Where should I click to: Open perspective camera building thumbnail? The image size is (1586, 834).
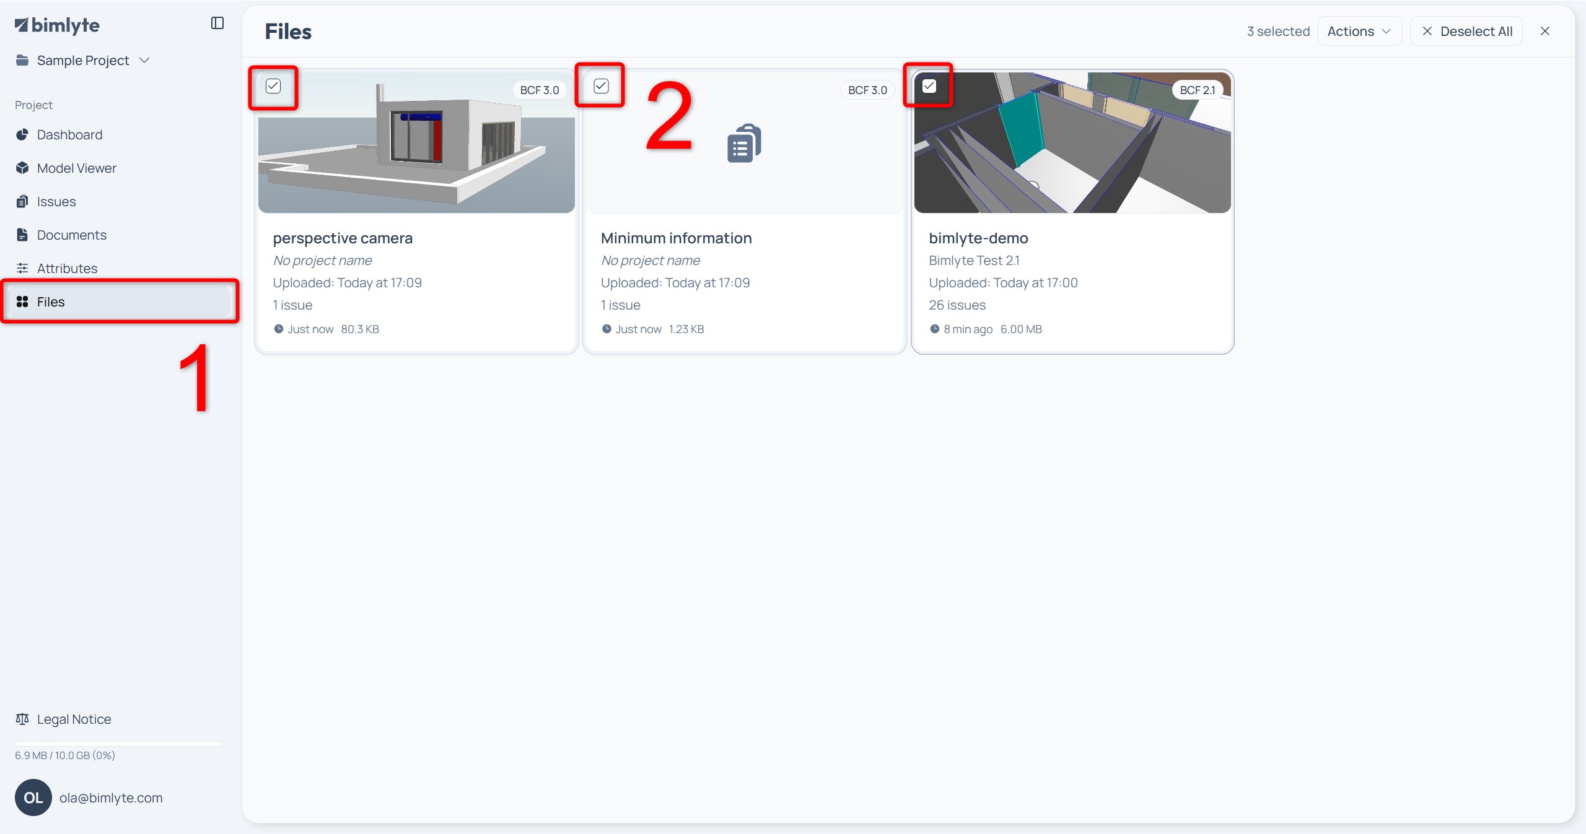(x=416, y=142)
